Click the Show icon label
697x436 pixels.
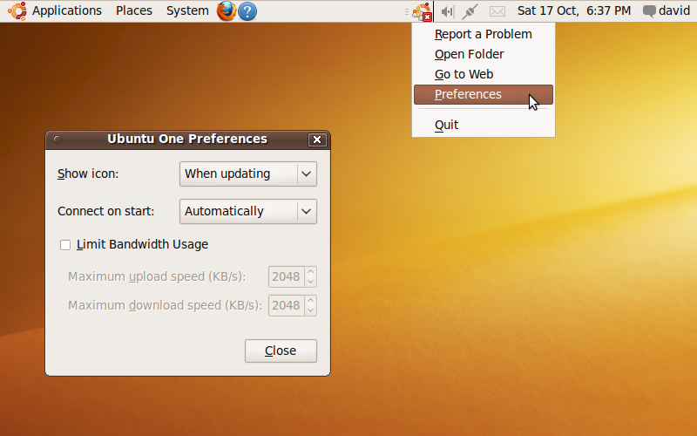click(x=88, y=174)
